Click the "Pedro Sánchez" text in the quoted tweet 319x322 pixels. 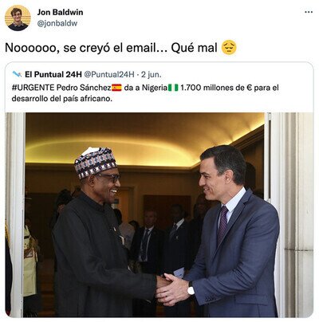pos(84,88)
